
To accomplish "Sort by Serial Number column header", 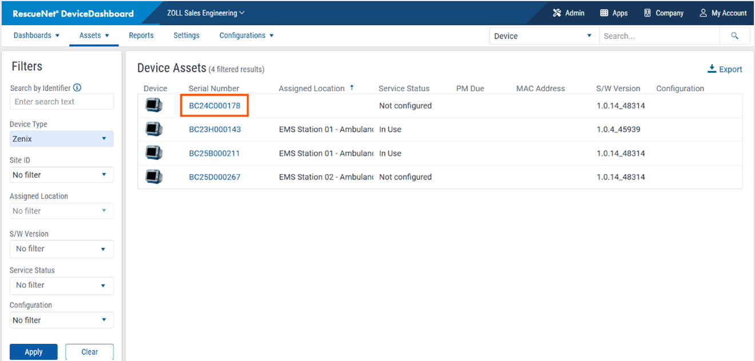I will tap(214, 88).
